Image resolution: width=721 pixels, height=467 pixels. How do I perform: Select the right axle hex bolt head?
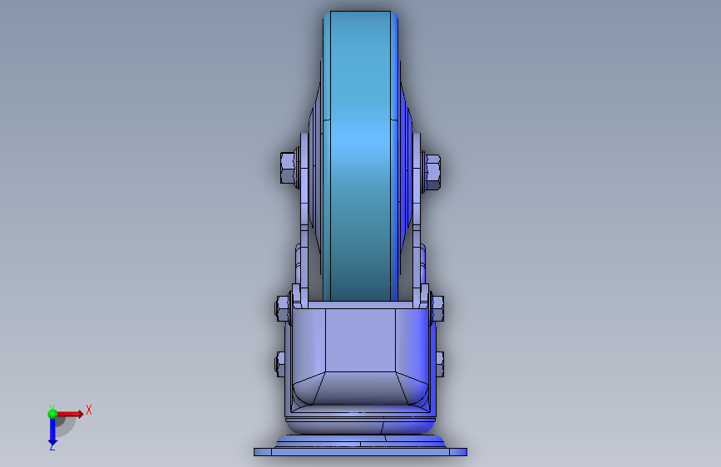[432, 173]
